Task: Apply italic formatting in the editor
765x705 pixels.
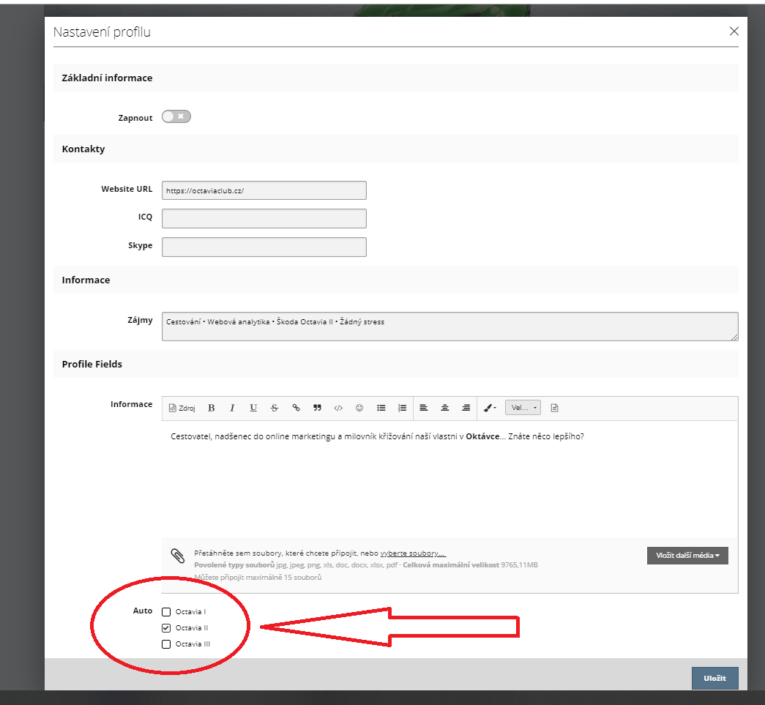Action: point(232,408)
